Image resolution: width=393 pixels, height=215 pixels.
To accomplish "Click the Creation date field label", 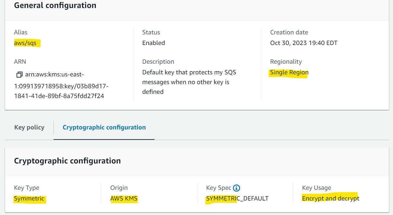I will (289, 32).
